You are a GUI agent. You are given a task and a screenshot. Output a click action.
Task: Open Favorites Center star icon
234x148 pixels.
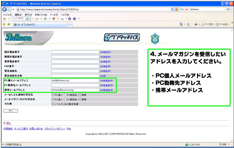[x=4, y=24]
